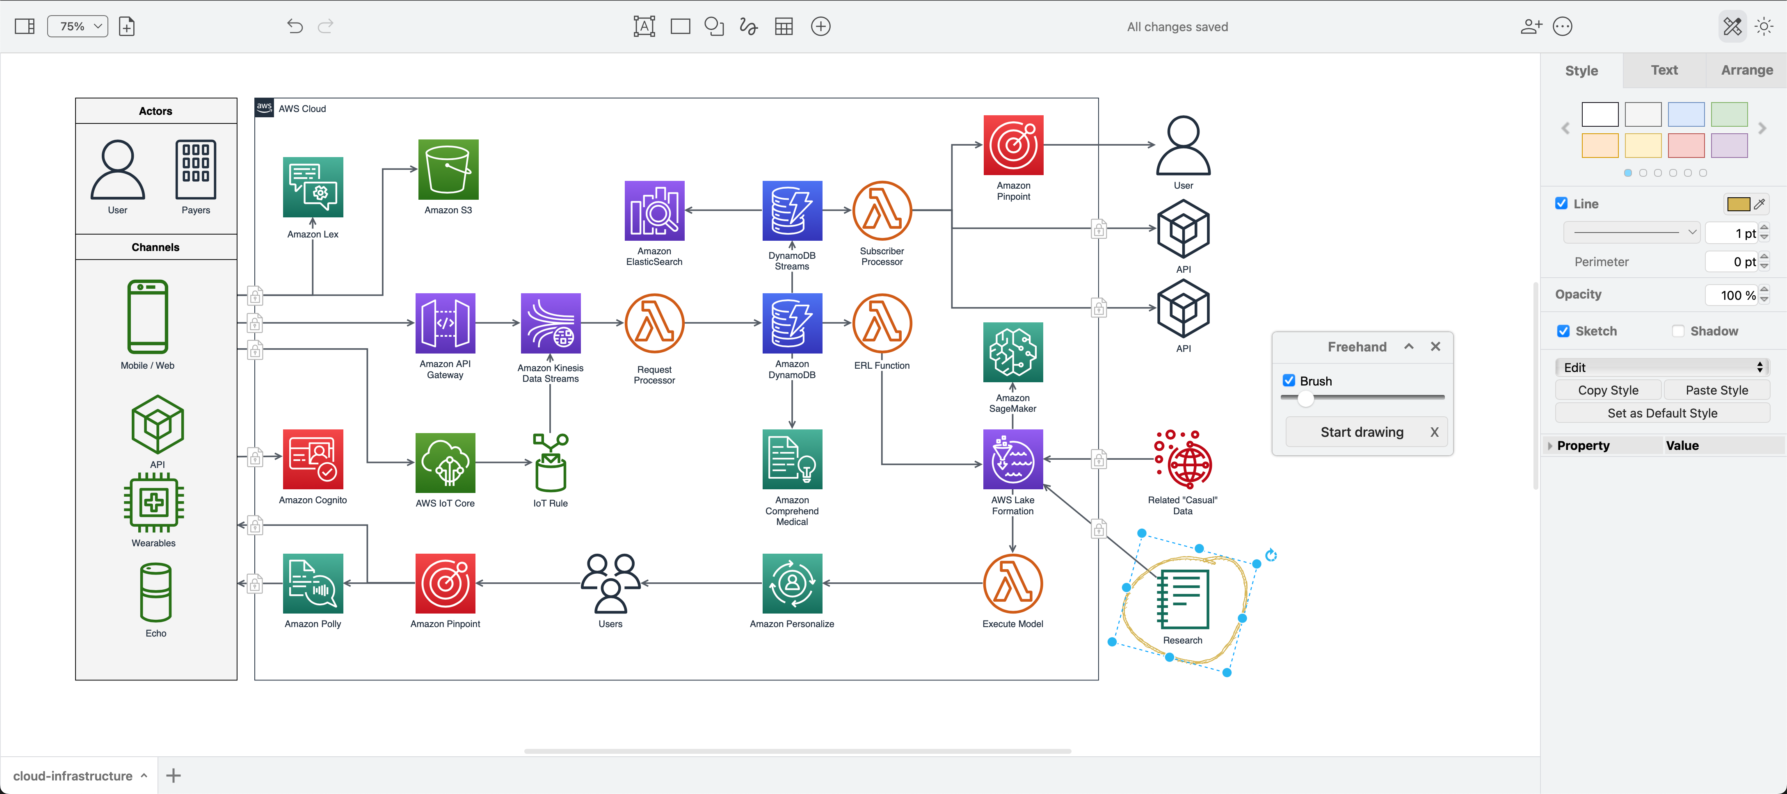Select the rectangle shape tool
1787x794 pixels.
coord(679,26)
